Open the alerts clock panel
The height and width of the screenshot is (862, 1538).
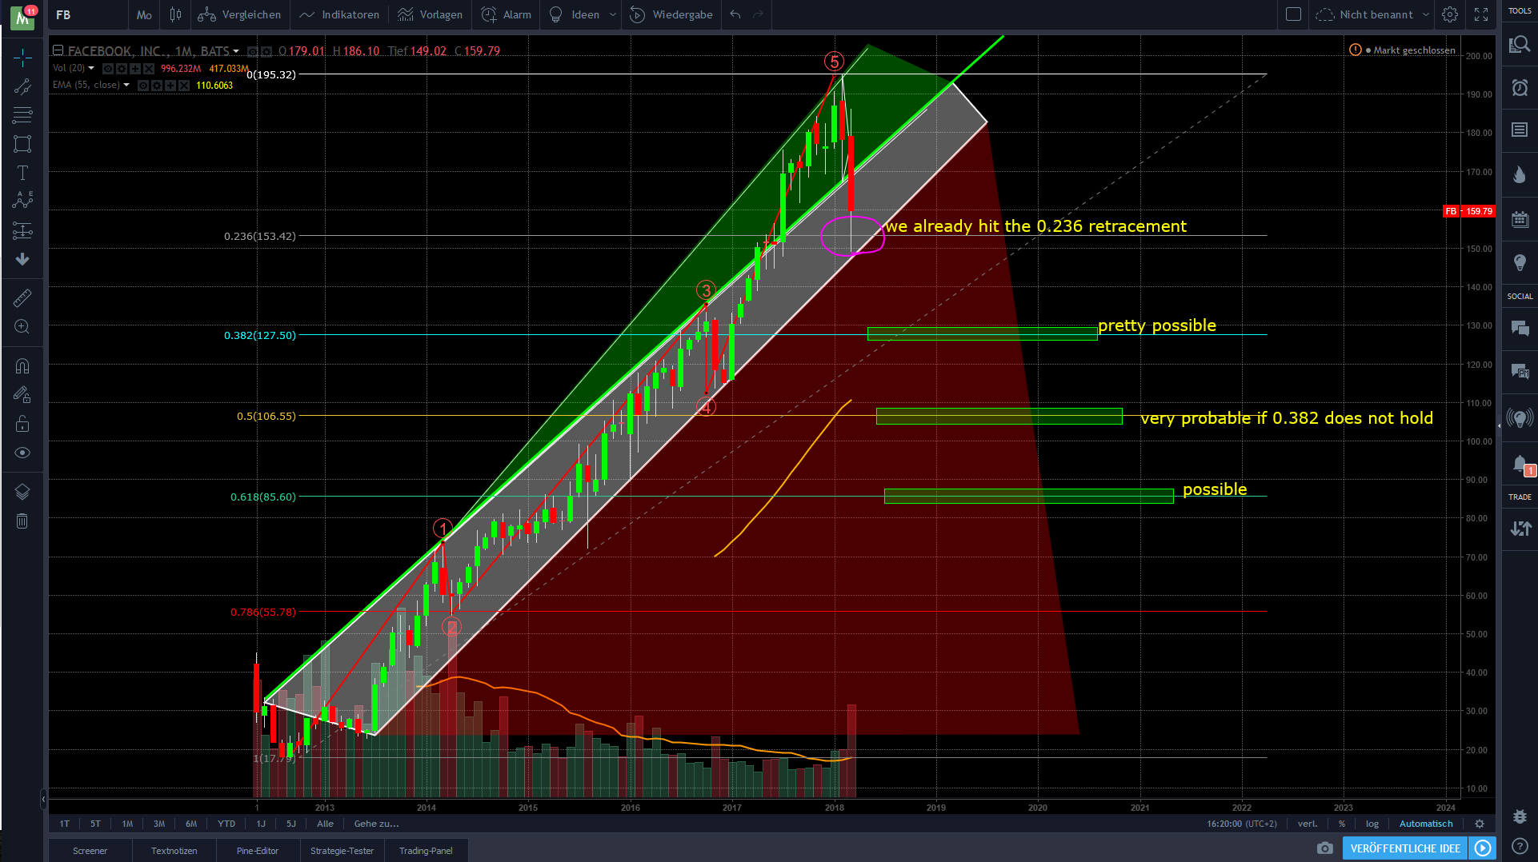[x=1520, y=87]
